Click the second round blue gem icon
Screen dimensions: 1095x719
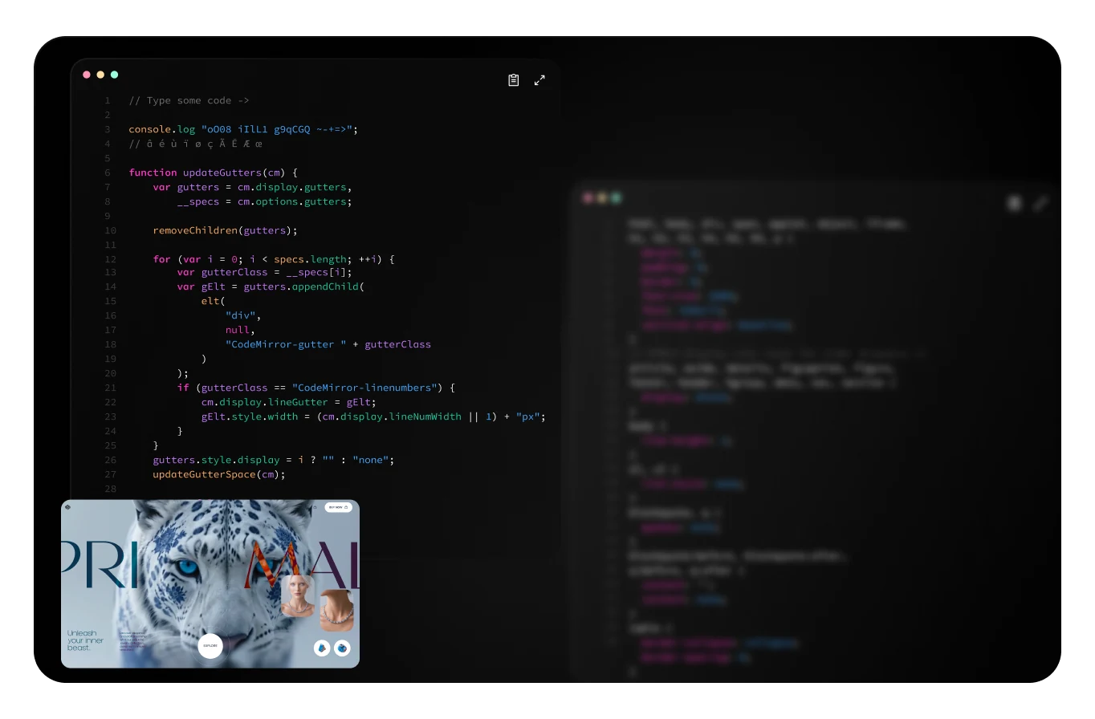pos(342,648)
